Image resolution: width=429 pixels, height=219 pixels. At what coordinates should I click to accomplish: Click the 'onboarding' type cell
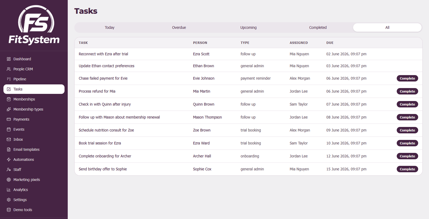[250, 156]
